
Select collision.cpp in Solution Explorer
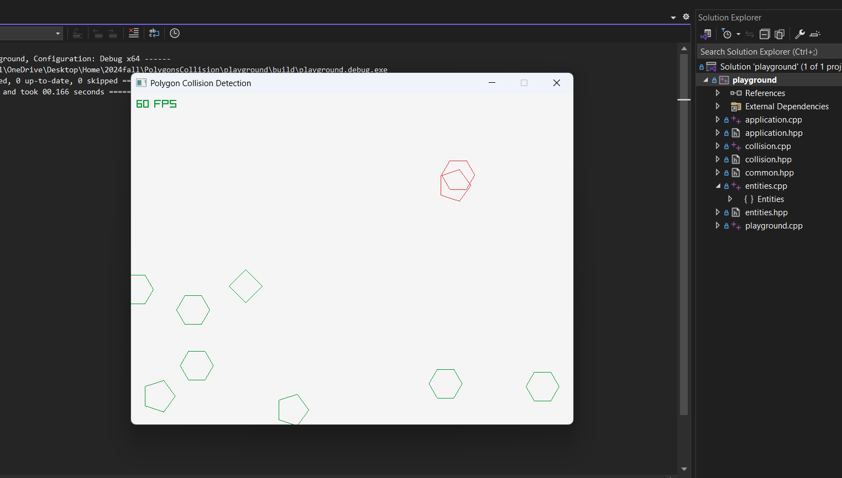point(767,146)
